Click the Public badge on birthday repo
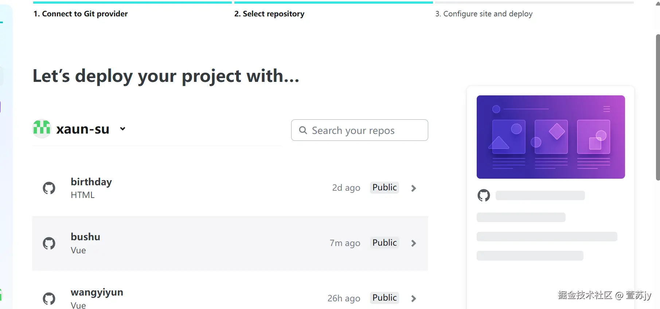This screenshot has width=660, height=309. [384, 187]
